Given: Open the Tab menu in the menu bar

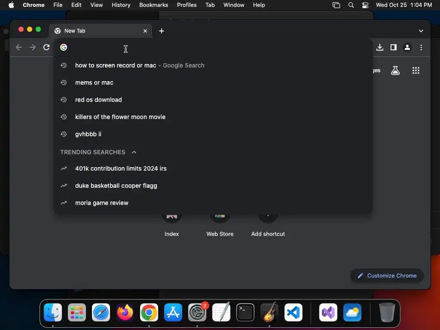Looking at the screenshot, I should click(210, 5).
